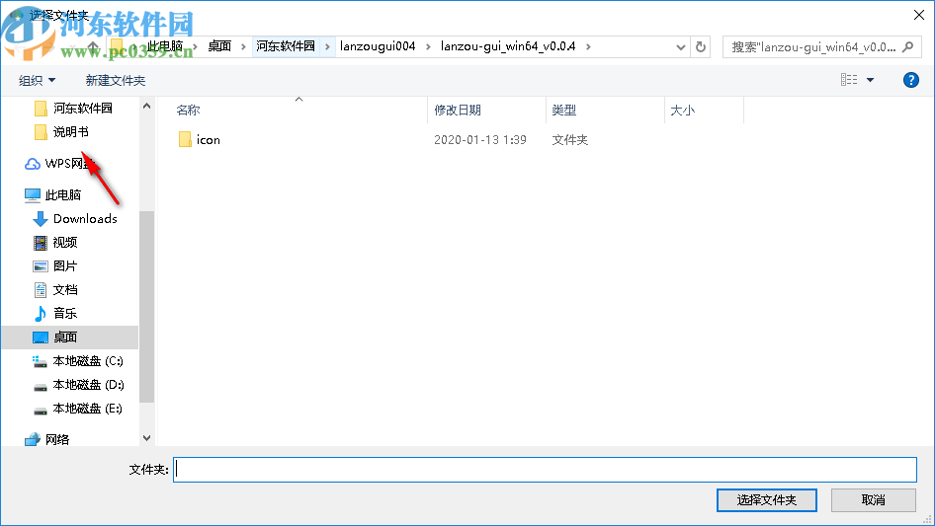Open the 组织 dropdown menu
This screenshot has height=526, width=935.
coord(37,80)
